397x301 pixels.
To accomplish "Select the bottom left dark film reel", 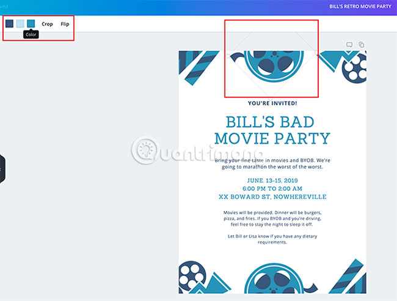I will click(192, 276).
